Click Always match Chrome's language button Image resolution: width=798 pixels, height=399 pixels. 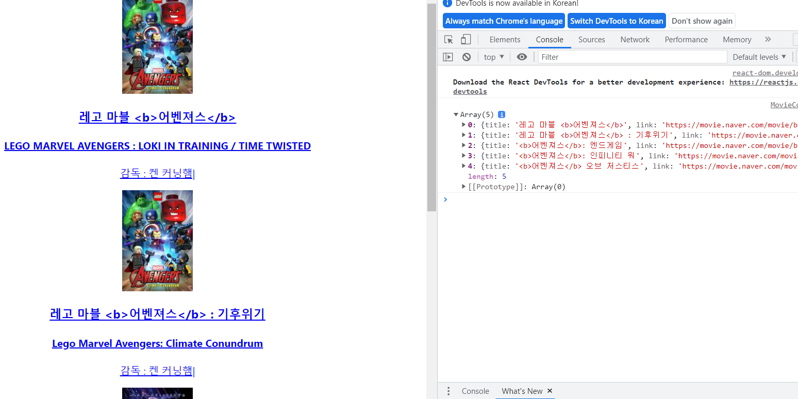504,21
